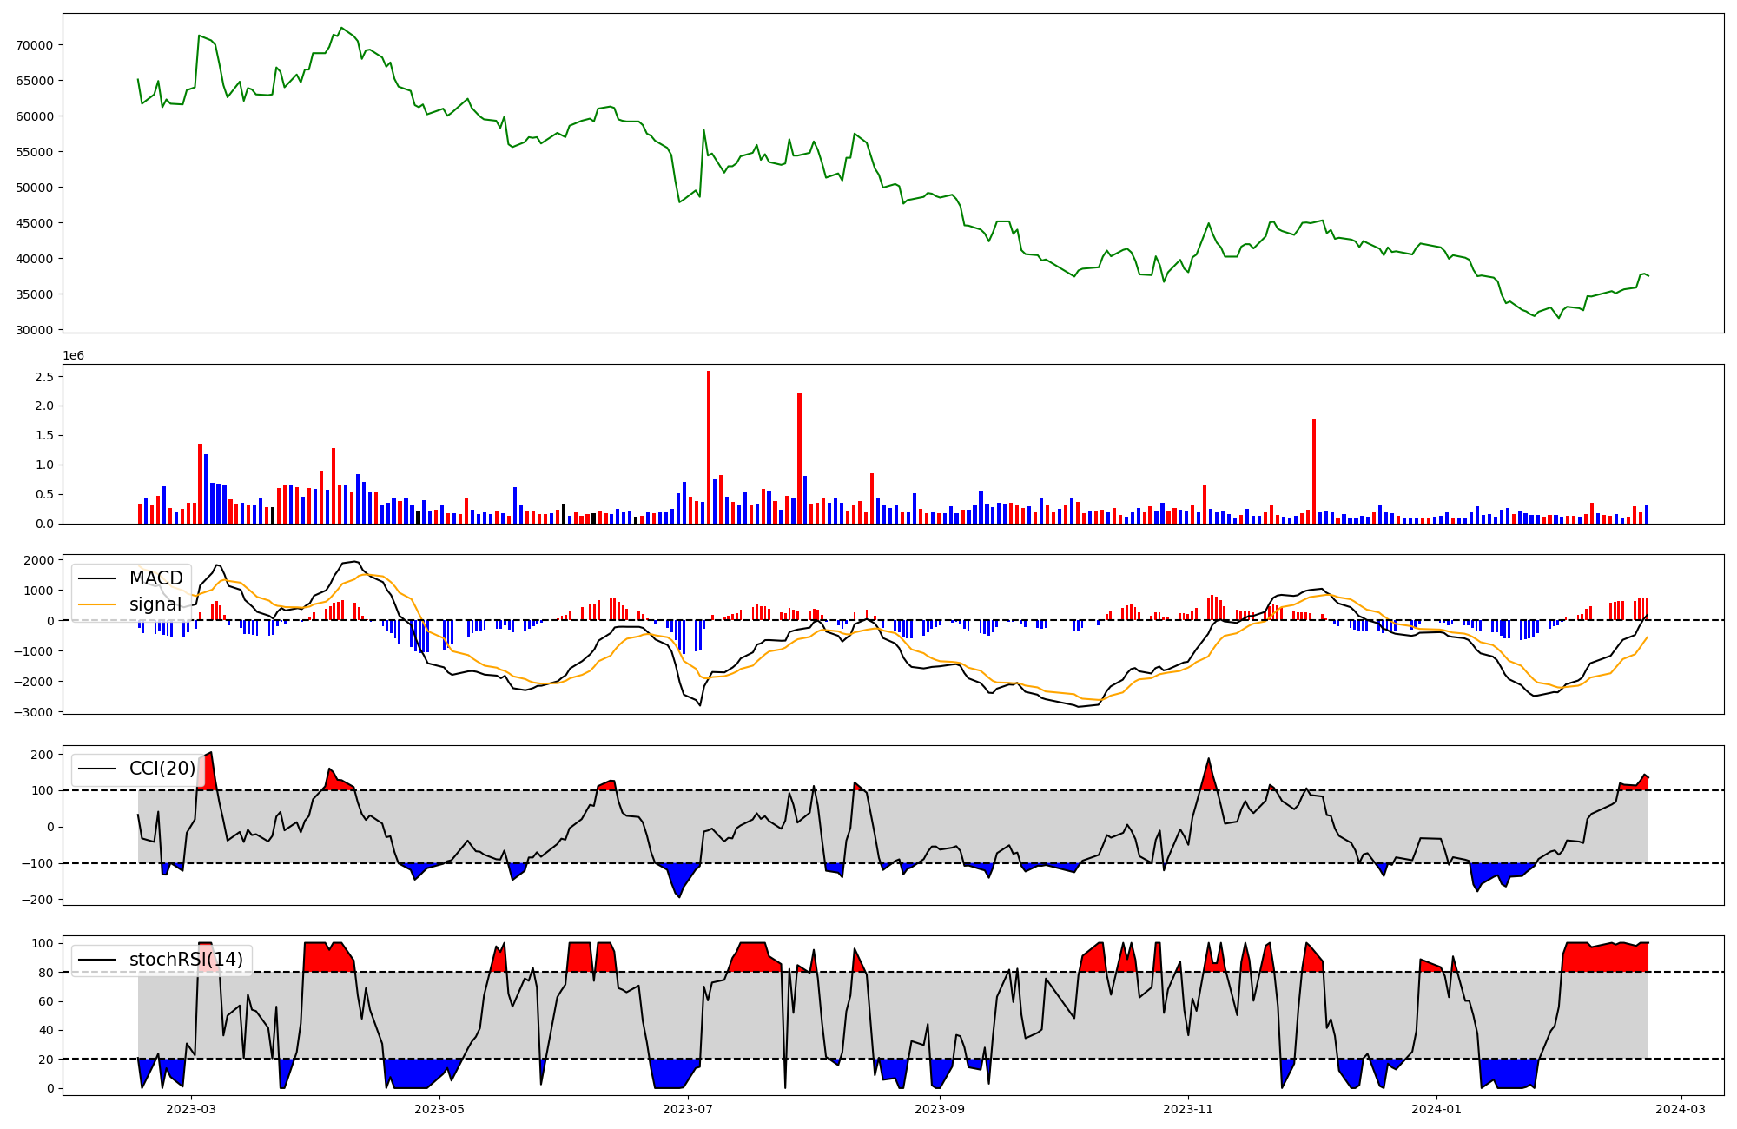Click the 70000 price axis label

(36, 45)
